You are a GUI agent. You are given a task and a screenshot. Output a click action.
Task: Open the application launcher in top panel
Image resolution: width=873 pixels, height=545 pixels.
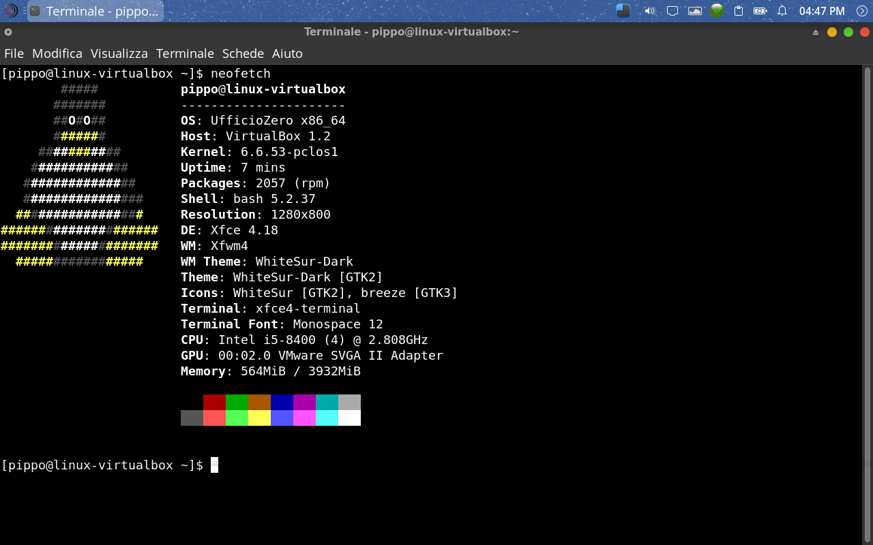click(10, 11)
